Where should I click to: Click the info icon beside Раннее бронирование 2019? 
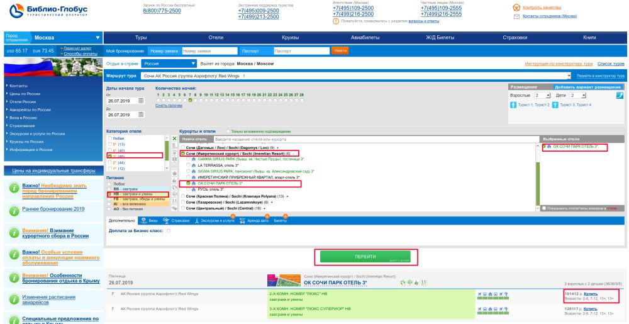tap(12, 210)
